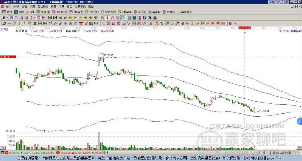This screenshot has width=302, height=161.
Task: Open the 六角形 hexagon tool
Action: (x=169, y=12)
